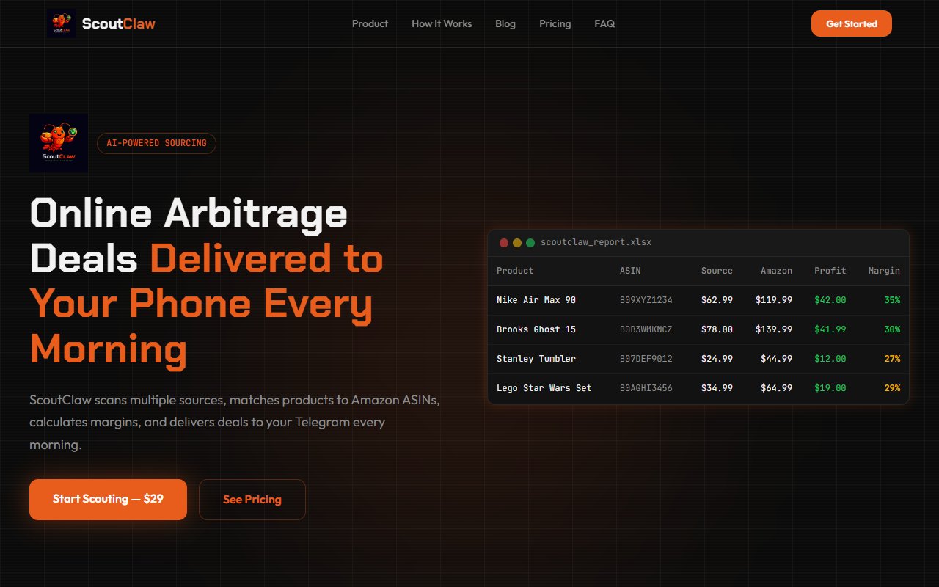Image resolution: width=939 pixels, height=587 pixels.
Task: Click the $41.99 profit value
Action: pos(830,329)
